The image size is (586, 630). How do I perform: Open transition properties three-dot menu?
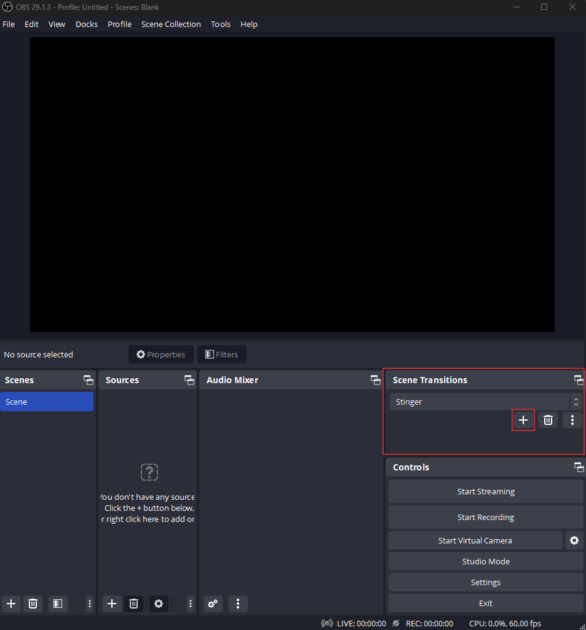tap(572, 420)
